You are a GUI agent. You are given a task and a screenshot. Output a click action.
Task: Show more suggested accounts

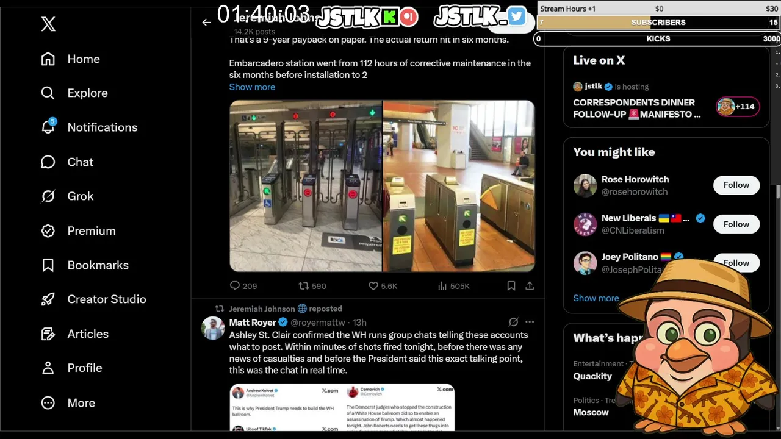[596, 298]
